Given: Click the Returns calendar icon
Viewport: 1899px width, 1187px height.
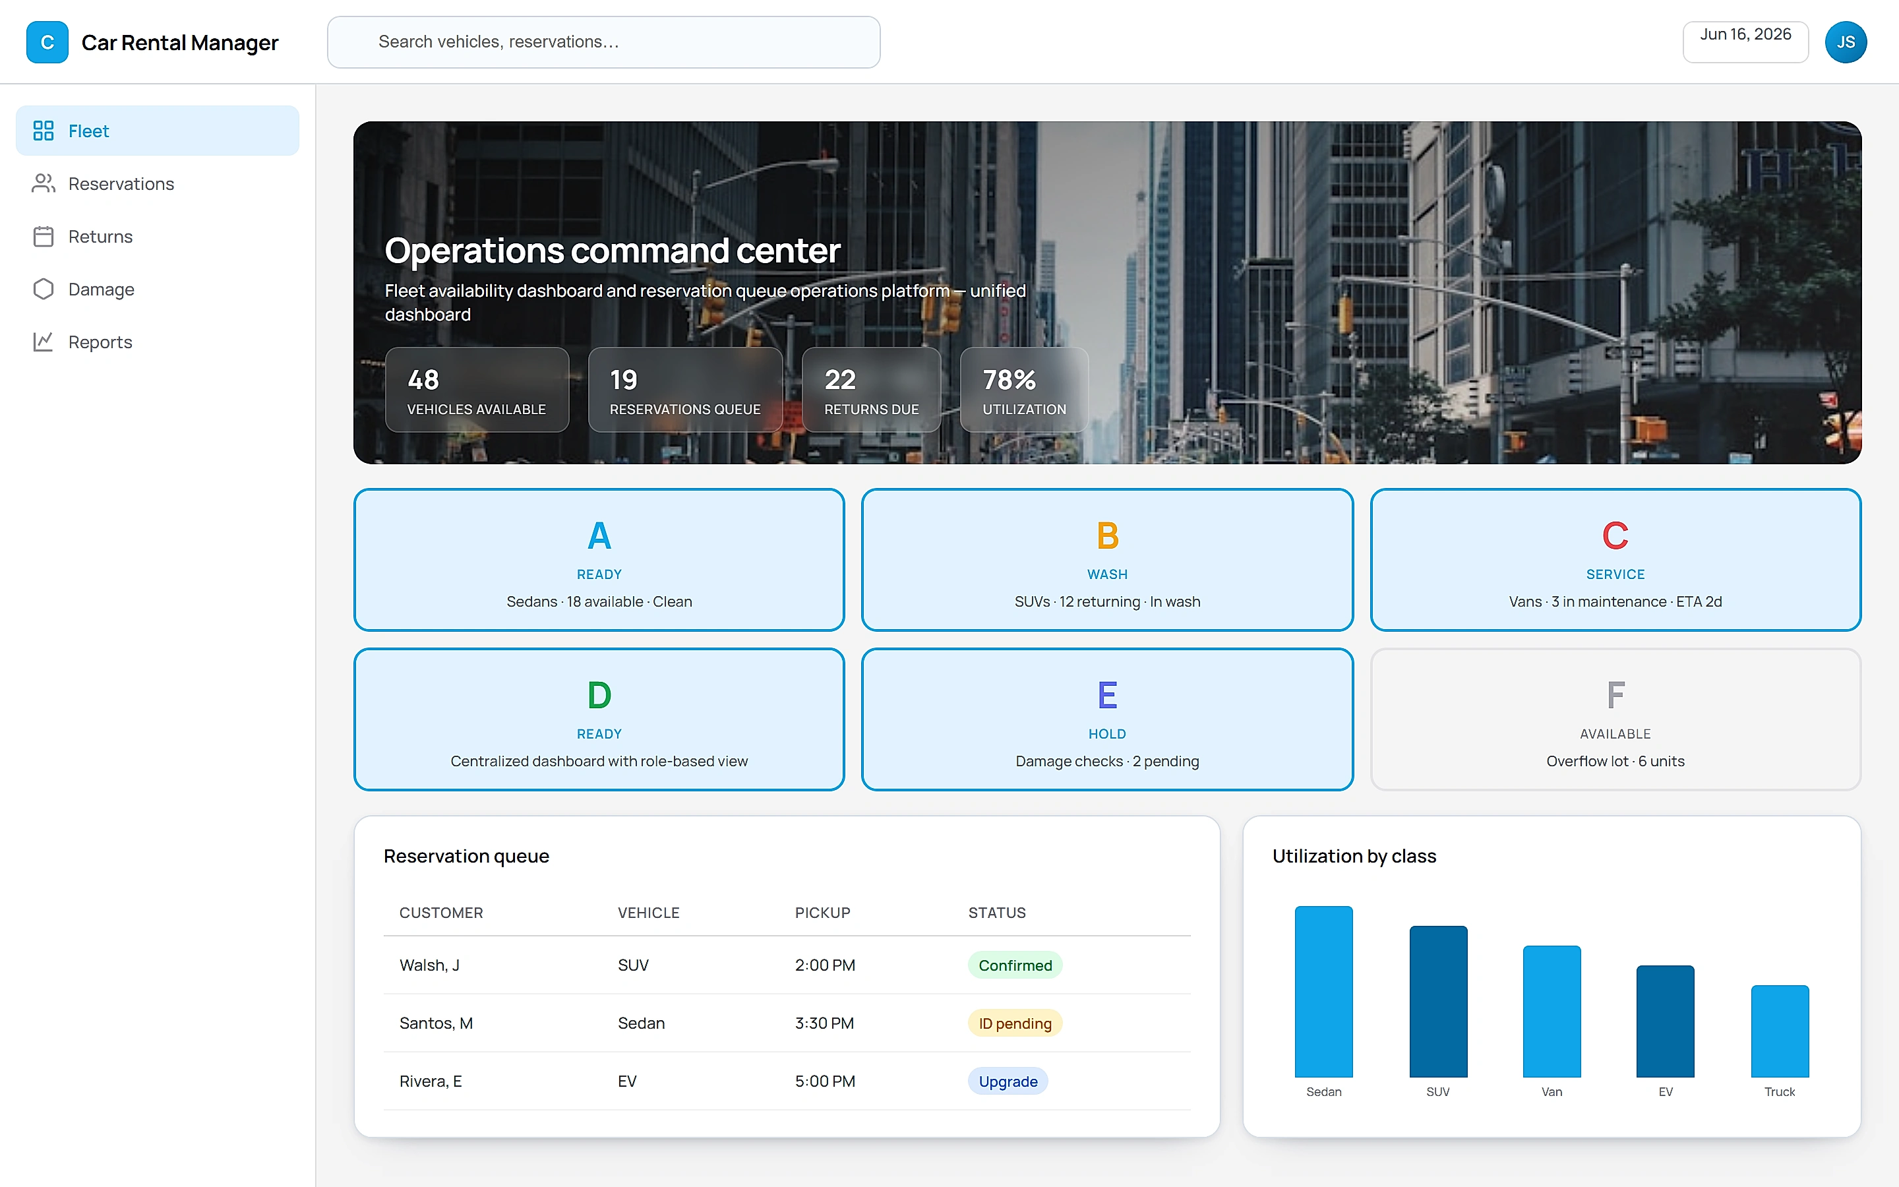Looking at the screenshot, I should pyautogui.click(x=43, y=236).
